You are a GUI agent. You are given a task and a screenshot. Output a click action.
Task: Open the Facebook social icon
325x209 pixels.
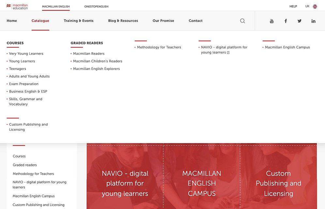point(286,21)
